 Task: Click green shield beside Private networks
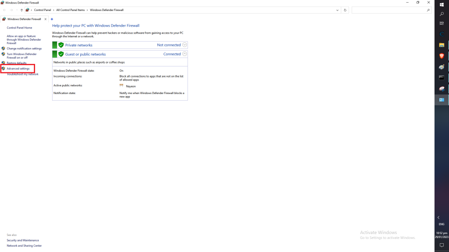tap(61, 45)
